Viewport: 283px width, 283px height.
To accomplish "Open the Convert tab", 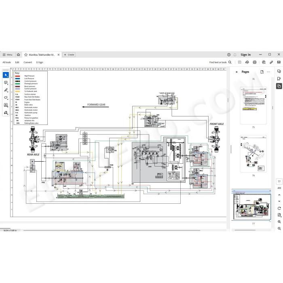I will [27, 62].
